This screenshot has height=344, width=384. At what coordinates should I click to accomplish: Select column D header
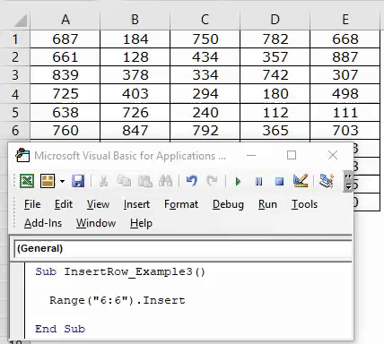click(x=275, y=20)
